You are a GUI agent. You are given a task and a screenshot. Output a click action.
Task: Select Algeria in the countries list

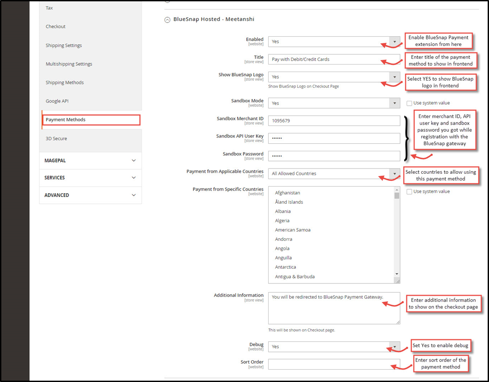point(282,221)
